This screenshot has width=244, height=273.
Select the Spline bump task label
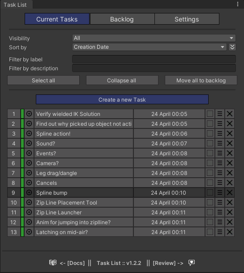84,192
